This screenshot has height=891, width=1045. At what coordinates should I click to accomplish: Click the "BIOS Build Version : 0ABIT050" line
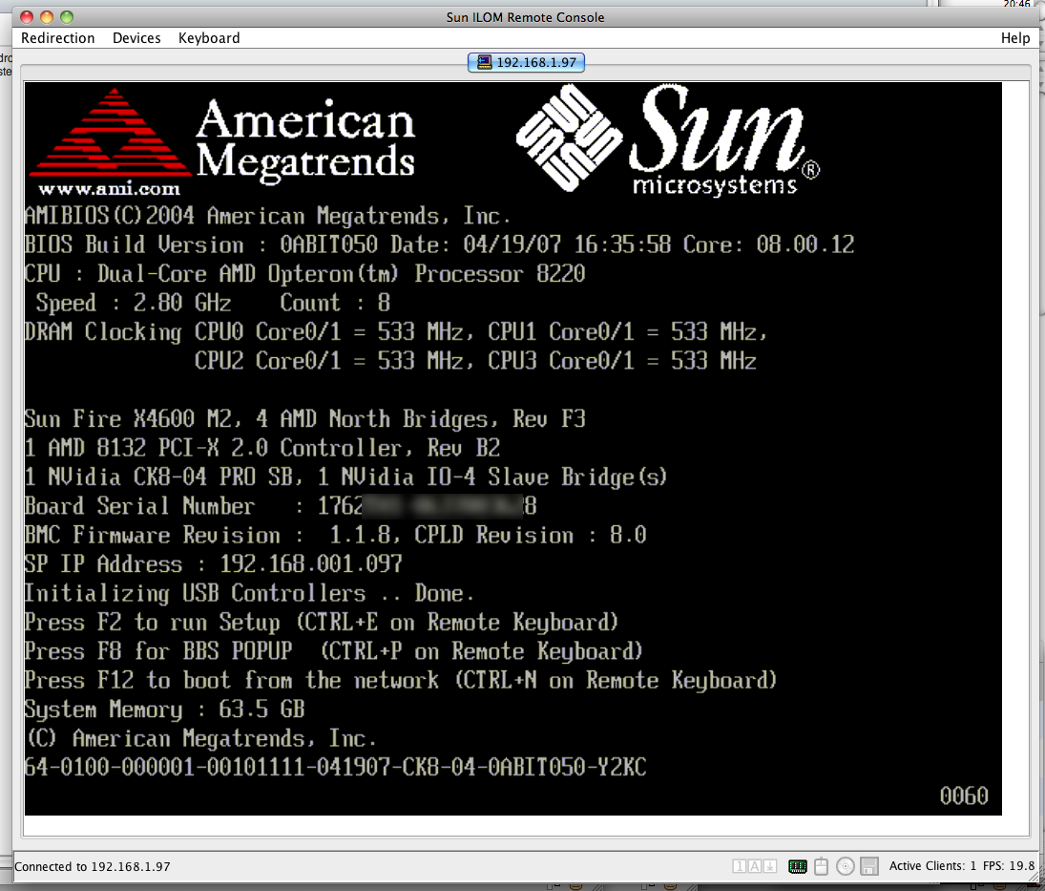click(439, 244)
